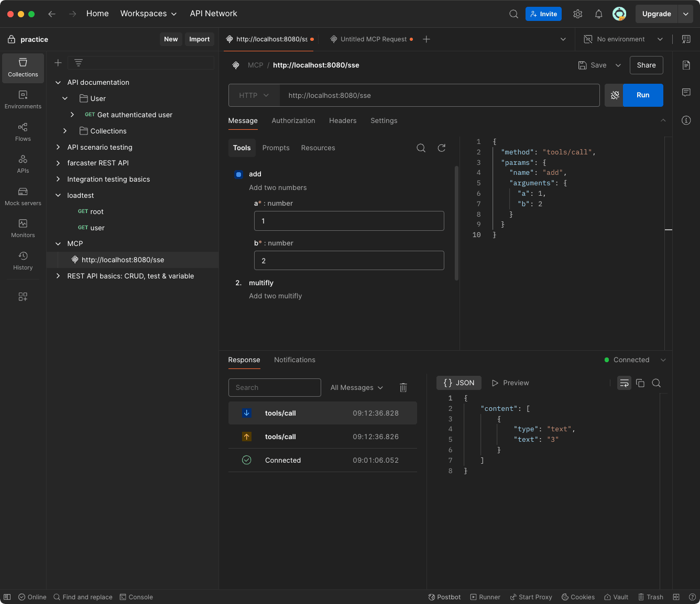Open the Environments sidebar panel
This screenshot has height=604, width=700.
point(23,100)
